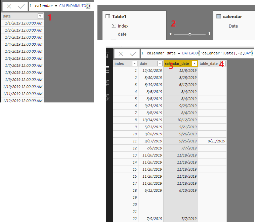Select the Date field in calendar card
This screenshot has height=223, width=255.
pos(233,26)
